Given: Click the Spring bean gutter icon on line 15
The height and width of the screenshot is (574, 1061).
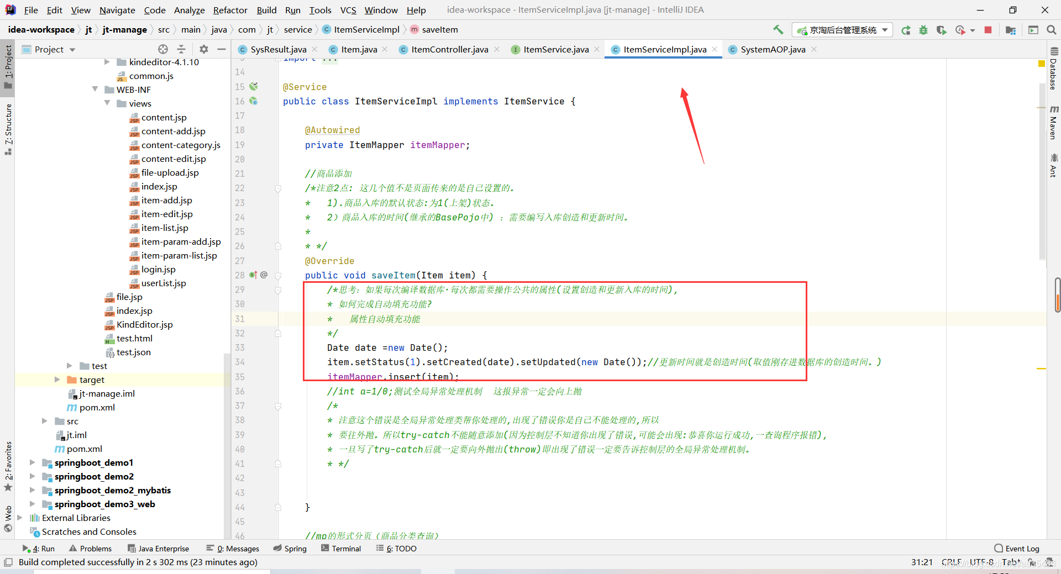Looking at the screenshot, I should tap(254, 86).
